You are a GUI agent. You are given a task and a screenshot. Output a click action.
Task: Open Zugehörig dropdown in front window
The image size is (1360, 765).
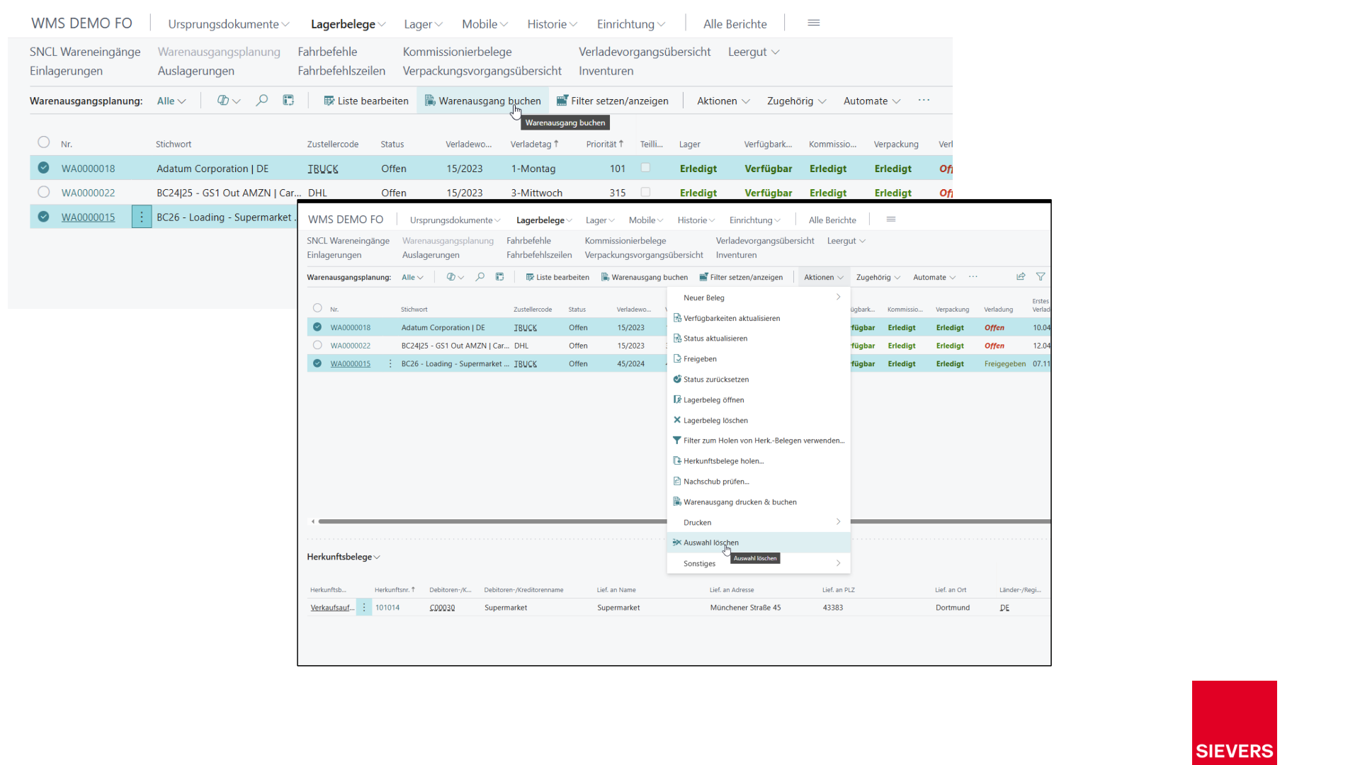[878, 277]
